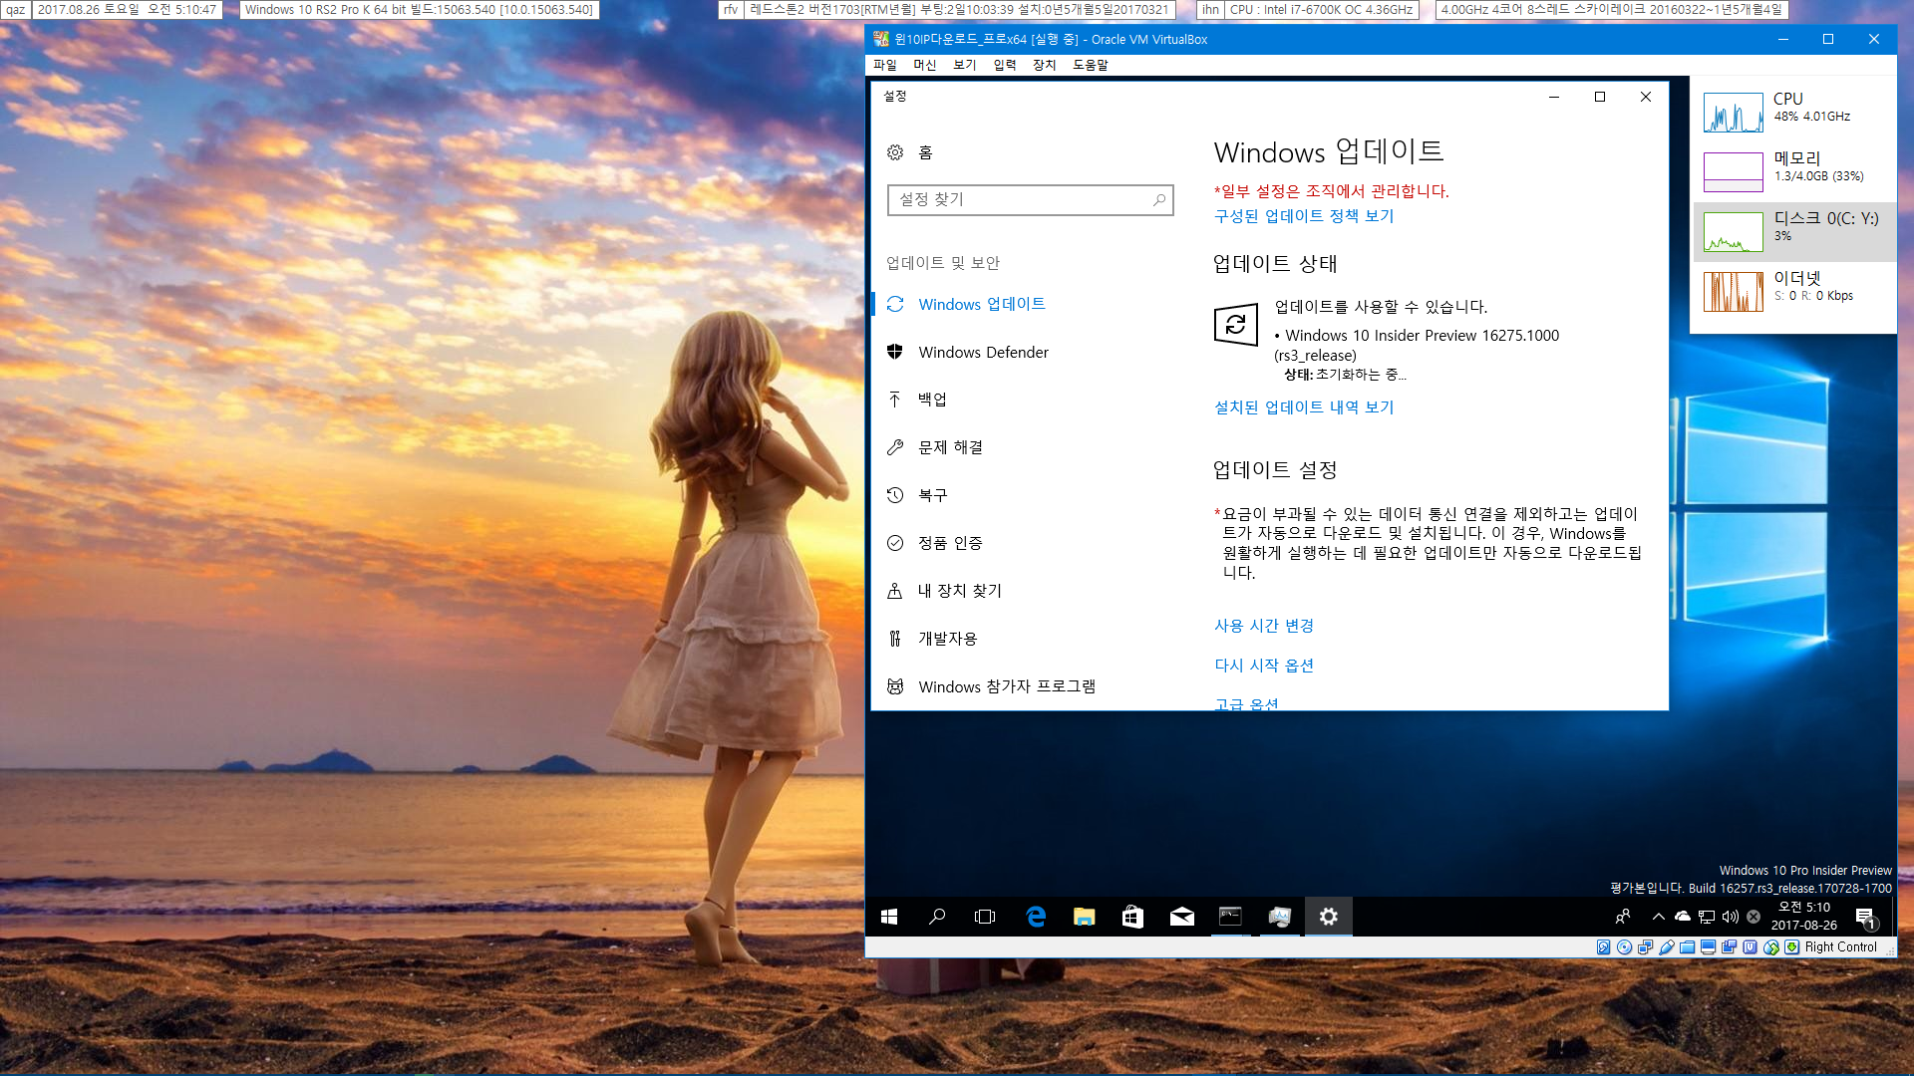Click CPU Intel i7-6700K label in top bar
The width and height of the screenshot is (1914, 1076).
point(1321,10)
